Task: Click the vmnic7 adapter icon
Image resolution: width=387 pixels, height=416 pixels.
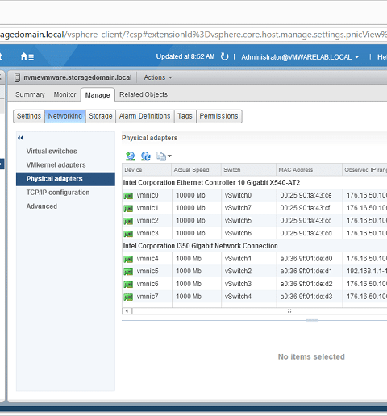Action: 128,297
